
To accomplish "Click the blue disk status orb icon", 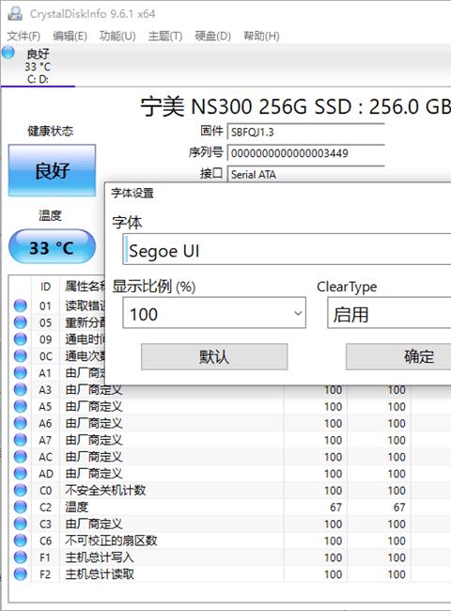I will tap(8, 53).
